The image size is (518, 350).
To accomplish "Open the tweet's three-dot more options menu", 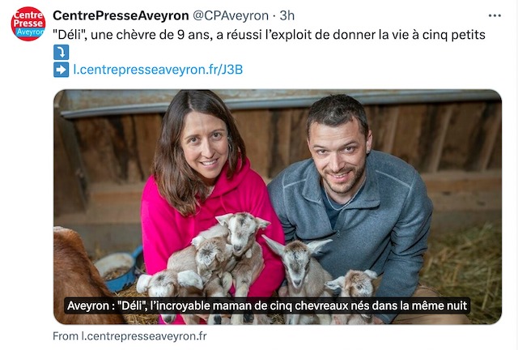I will pos(495,15).
